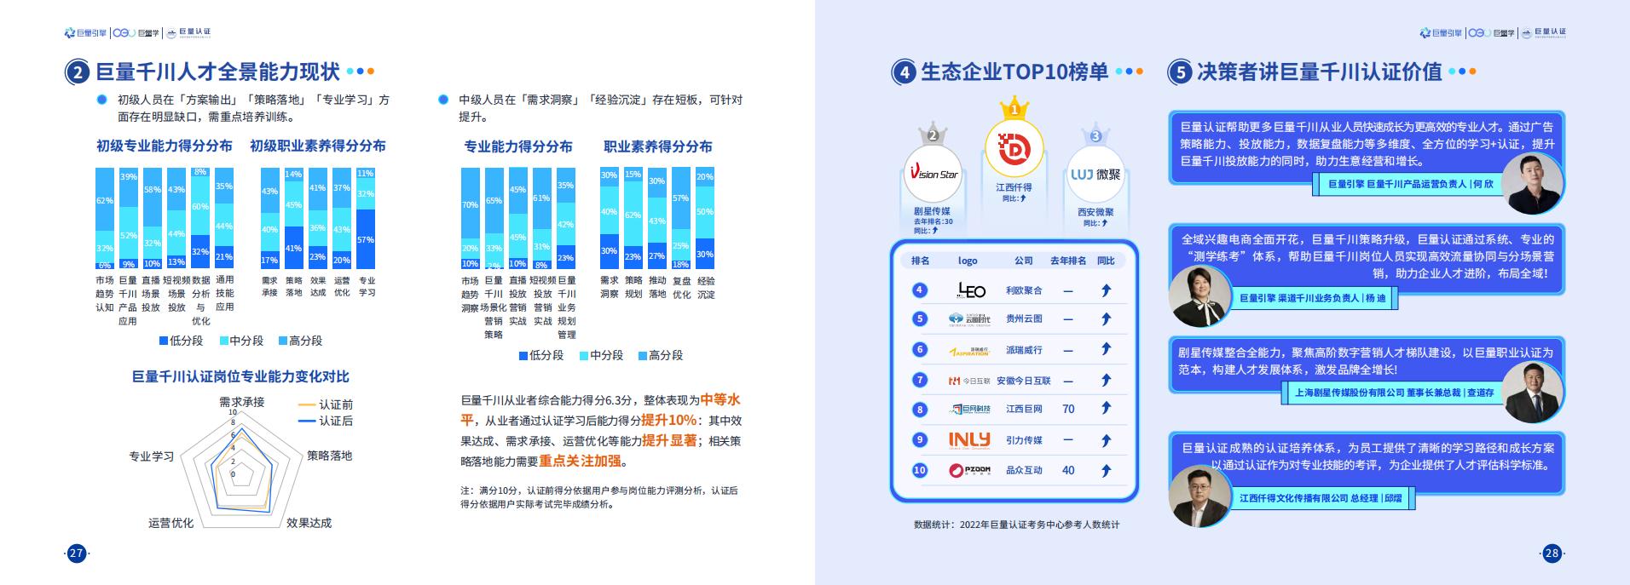Click the 巨量引擎 logo in page 27 header

pos(85,33)
